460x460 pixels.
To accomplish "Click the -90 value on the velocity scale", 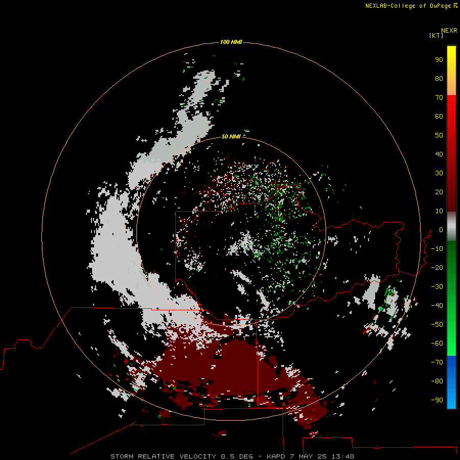I will (x=437, y=400).
